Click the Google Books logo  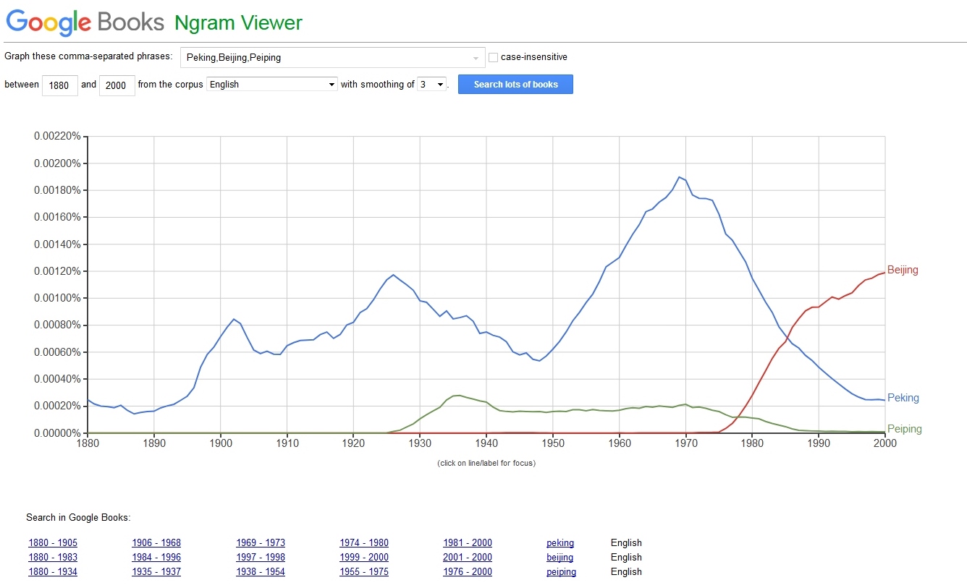tap(85, 22)
